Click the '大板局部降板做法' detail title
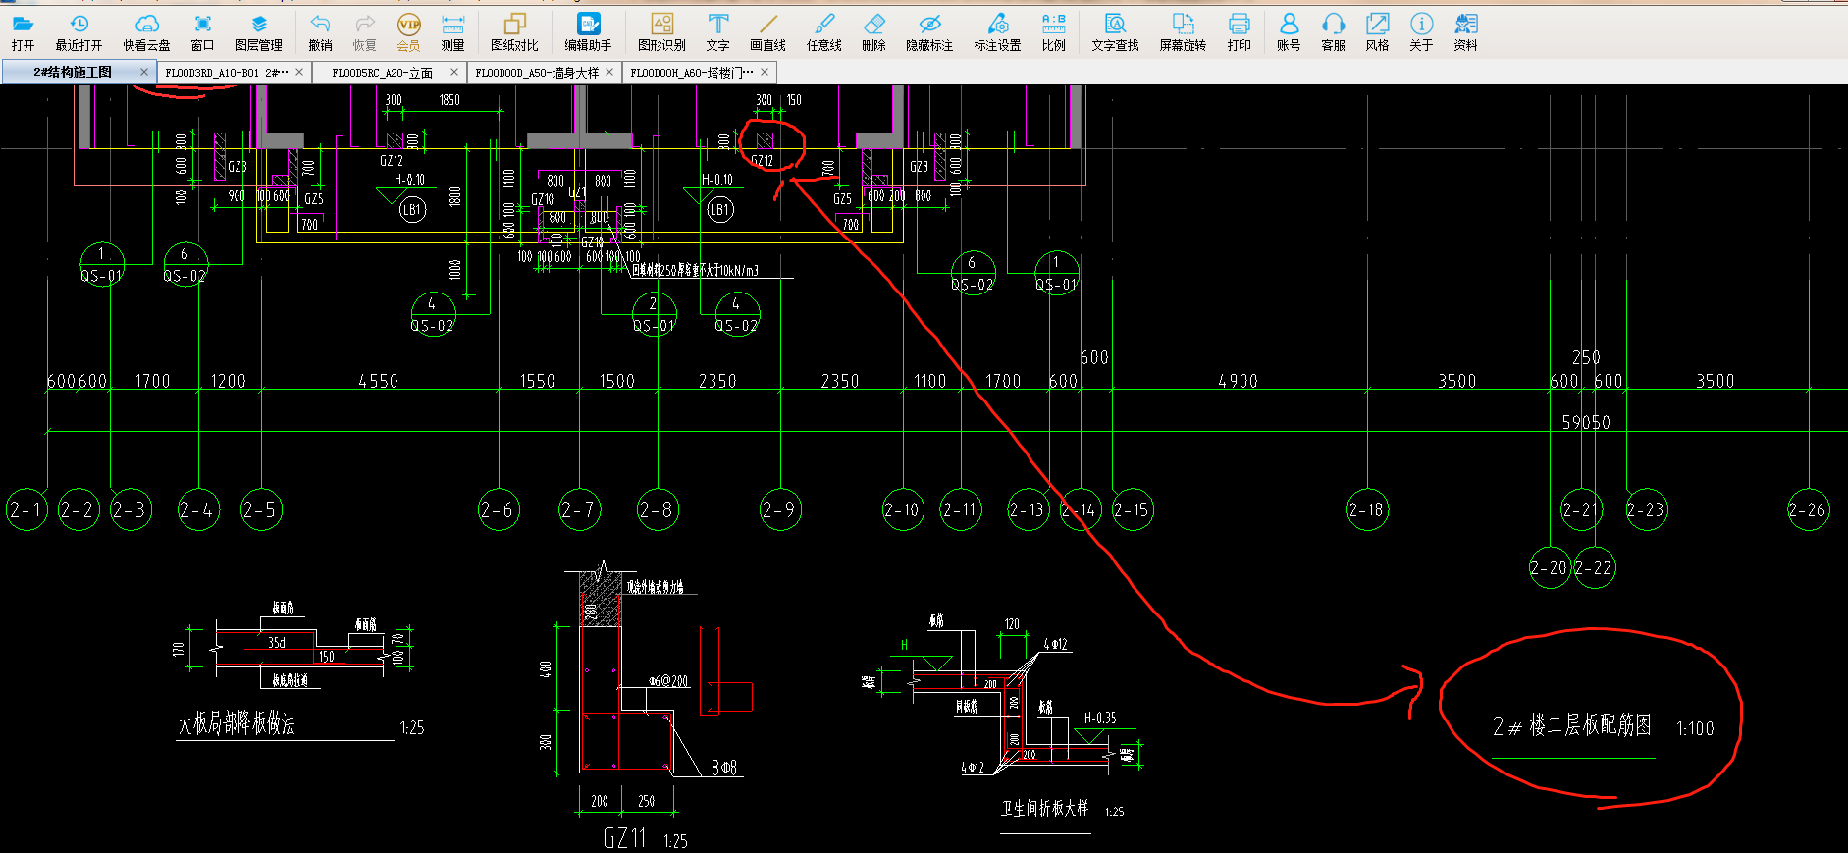The height and width of the screenshot is (853, 1848). 237,723
